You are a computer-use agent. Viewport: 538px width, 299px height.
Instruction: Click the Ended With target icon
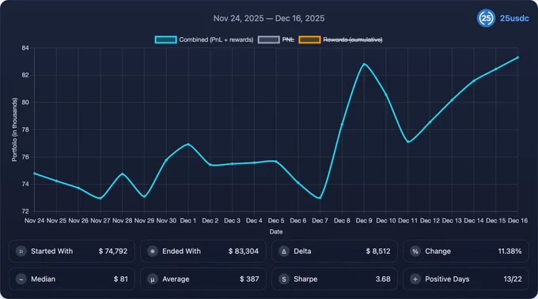coord(153,252)
